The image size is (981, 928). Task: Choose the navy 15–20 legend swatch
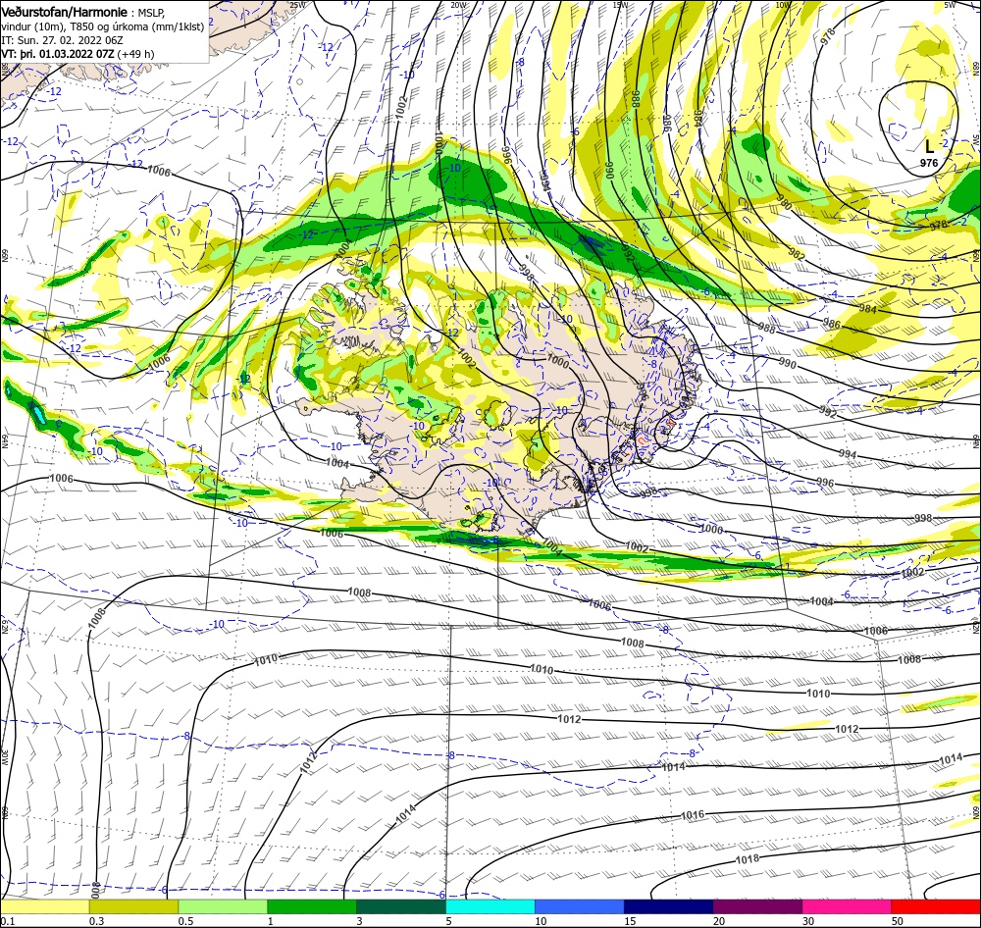click(x=668, y=906)
